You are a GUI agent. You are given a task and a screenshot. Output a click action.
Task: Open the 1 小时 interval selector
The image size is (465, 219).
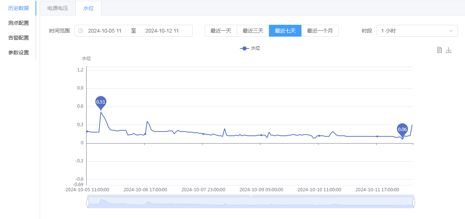(x=417, y=31)
